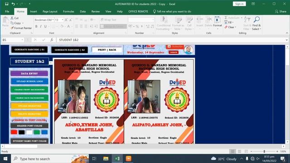This screenshot has width=290, height=163.
Task: Toggle bold formatting
Action: pos(36,26)
